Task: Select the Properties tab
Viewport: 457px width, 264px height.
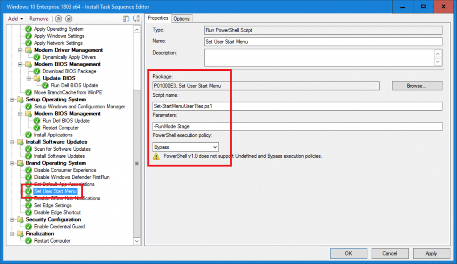Action: (158, 19)
